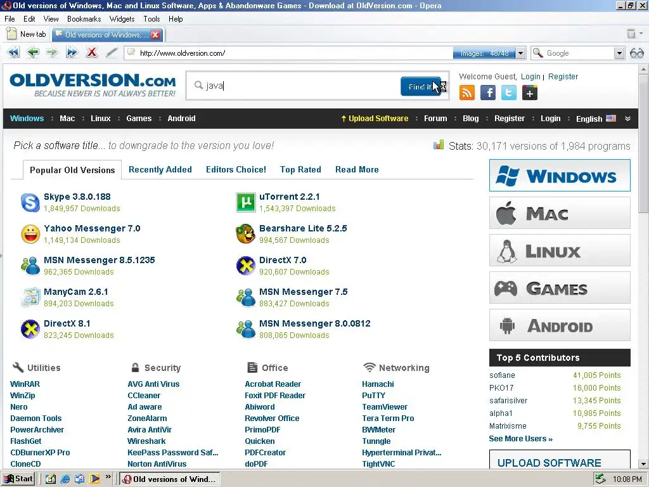Switch to the Recently Added tab
Image resolution: width=649 pixels, height=487 pixels.
point(160,169)
